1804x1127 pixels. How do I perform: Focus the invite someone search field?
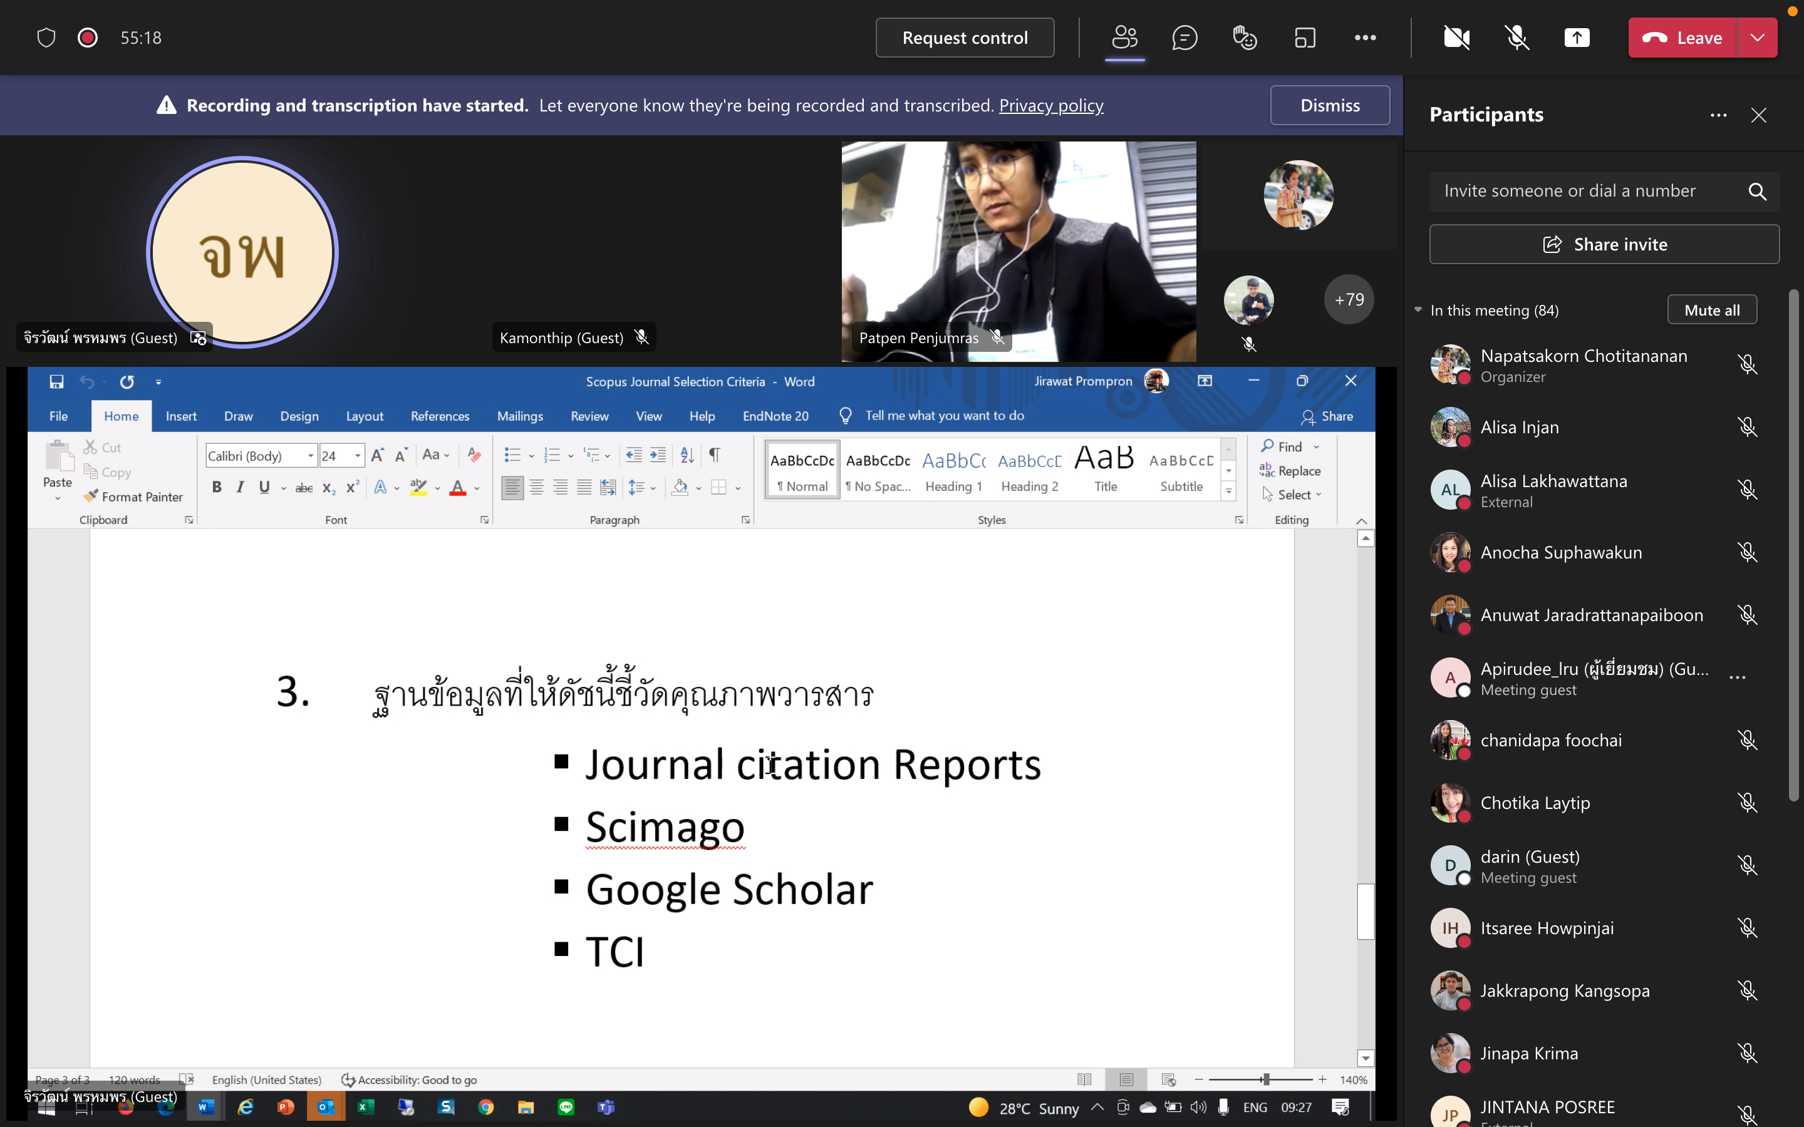pyautogui.click(x=1604, y=192)
